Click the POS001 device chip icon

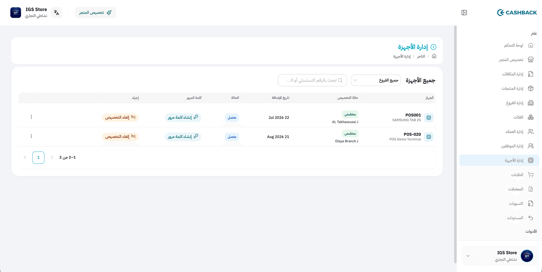point(429,117)
